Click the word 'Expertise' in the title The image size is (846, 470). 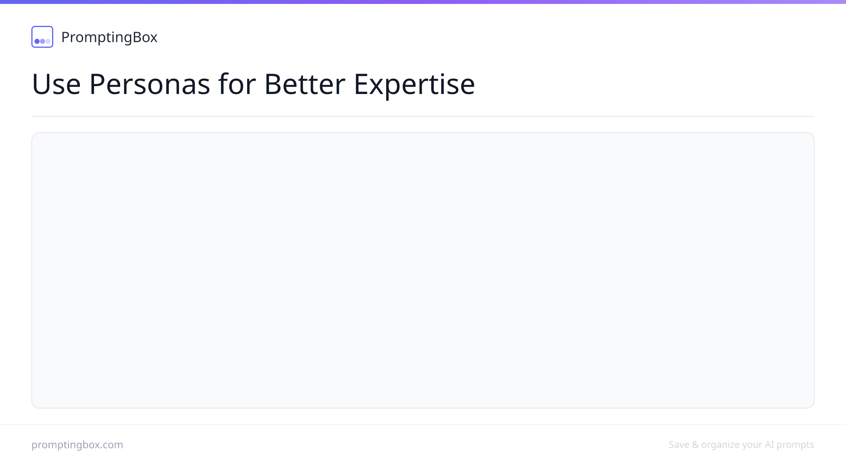(x=414, y=85)
